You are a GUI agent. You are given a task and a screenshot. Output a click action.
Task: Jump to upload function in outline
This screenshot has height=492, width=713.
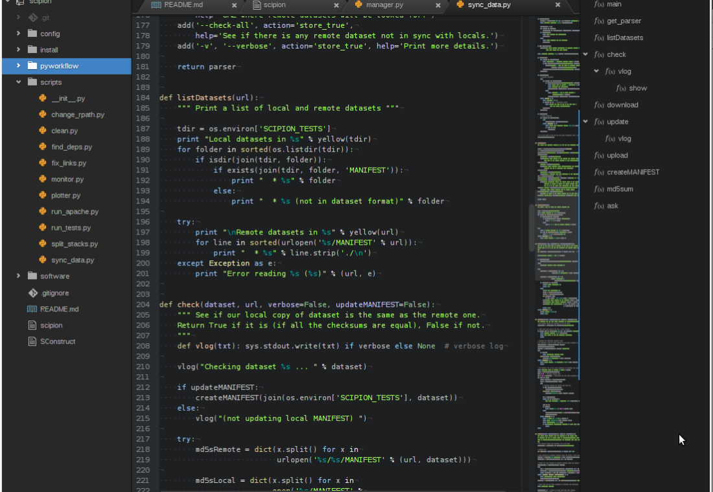coord(617,155)
